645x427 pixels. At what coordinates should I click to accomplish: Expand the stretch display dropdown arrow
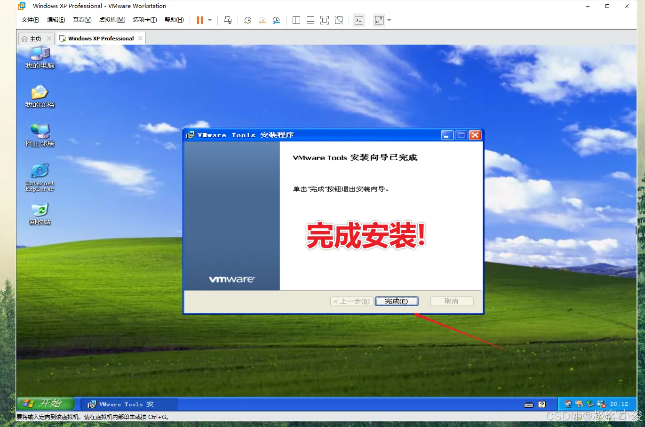pyautogui.click(x=389, y=20)
